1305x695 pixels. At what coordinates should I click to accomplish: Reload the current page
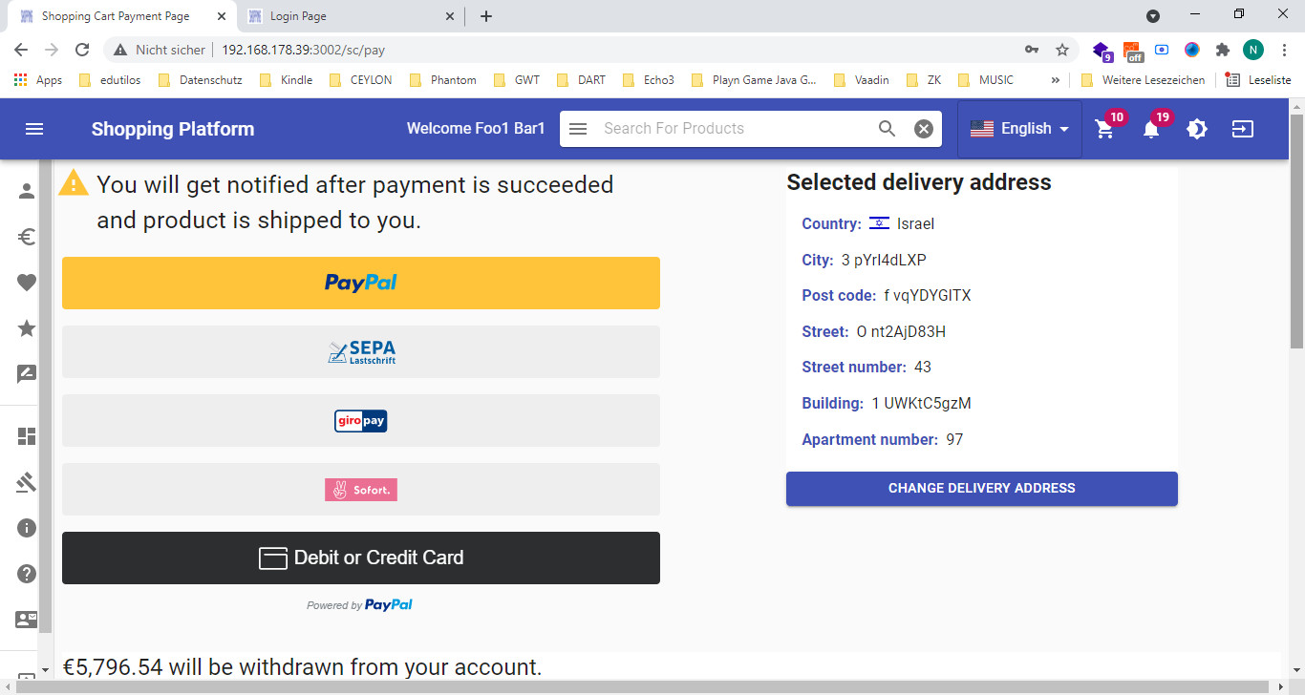pyautogui.click(x=82, y=50)
